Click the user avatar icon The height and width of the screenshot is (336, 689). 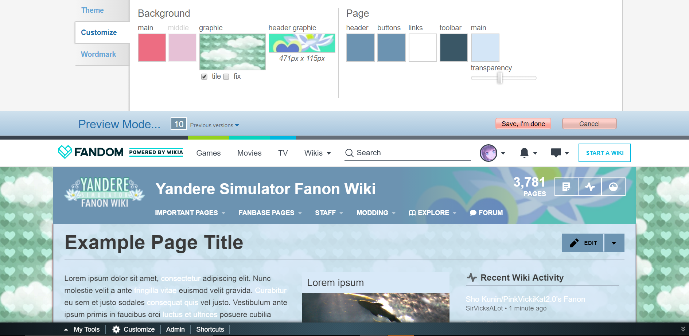488,153
